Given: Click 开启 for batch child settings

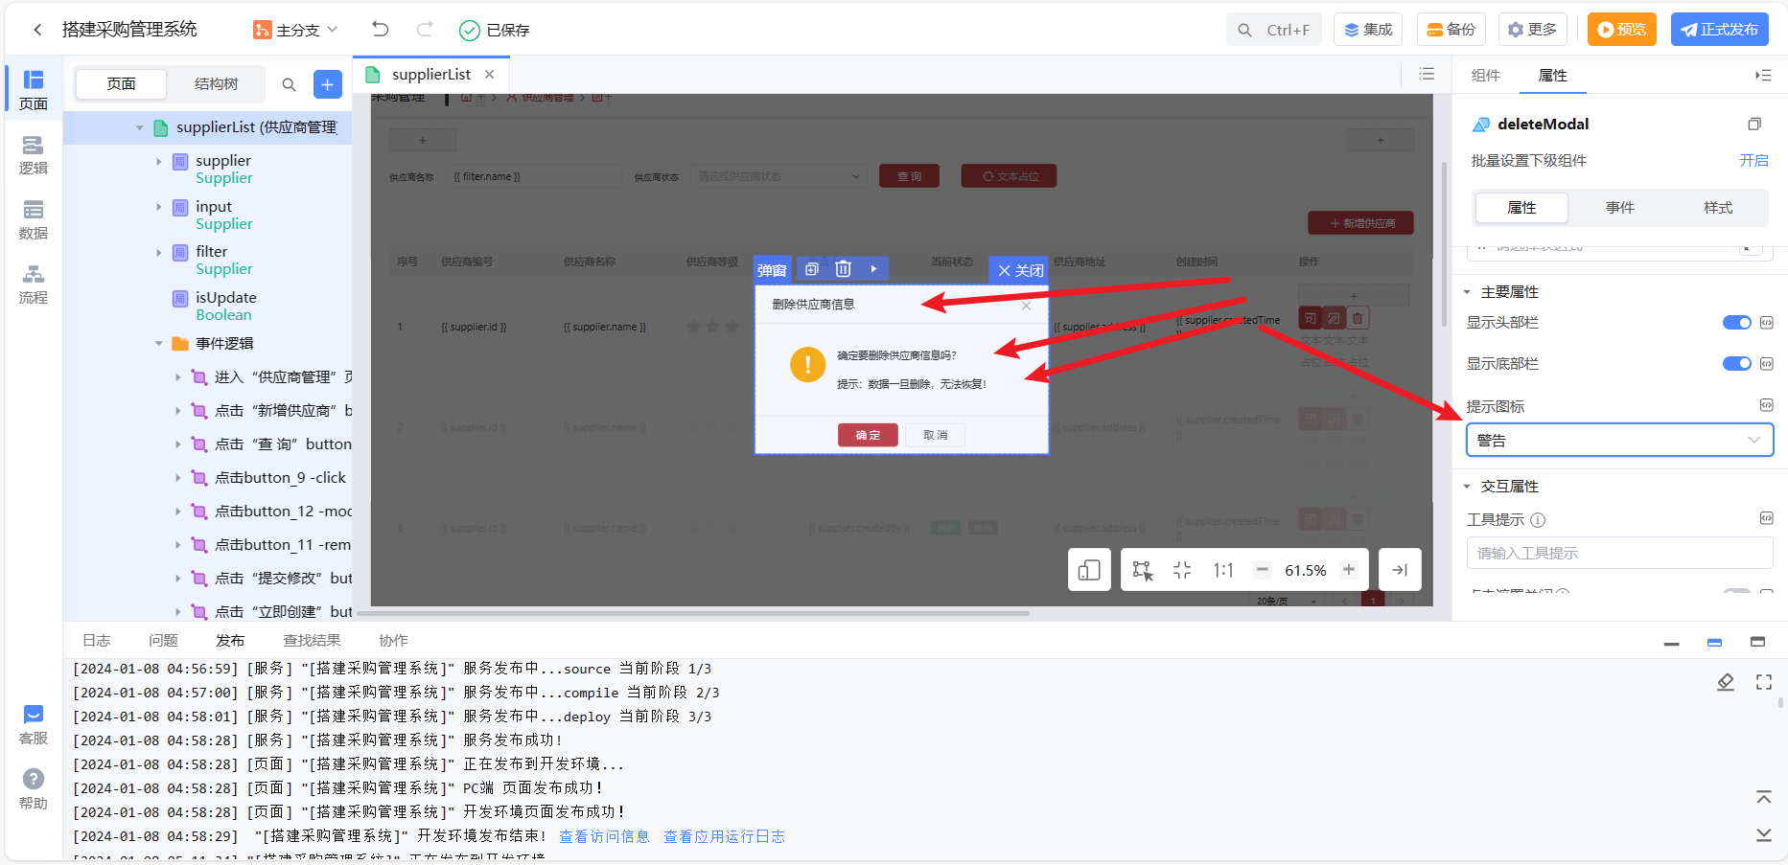Looking at the screenshot, I should tap(1754, 161).
